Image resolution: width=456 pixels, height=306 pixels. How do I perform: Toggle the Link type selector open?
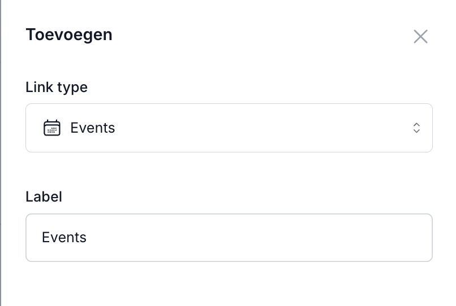pos(229,128)
